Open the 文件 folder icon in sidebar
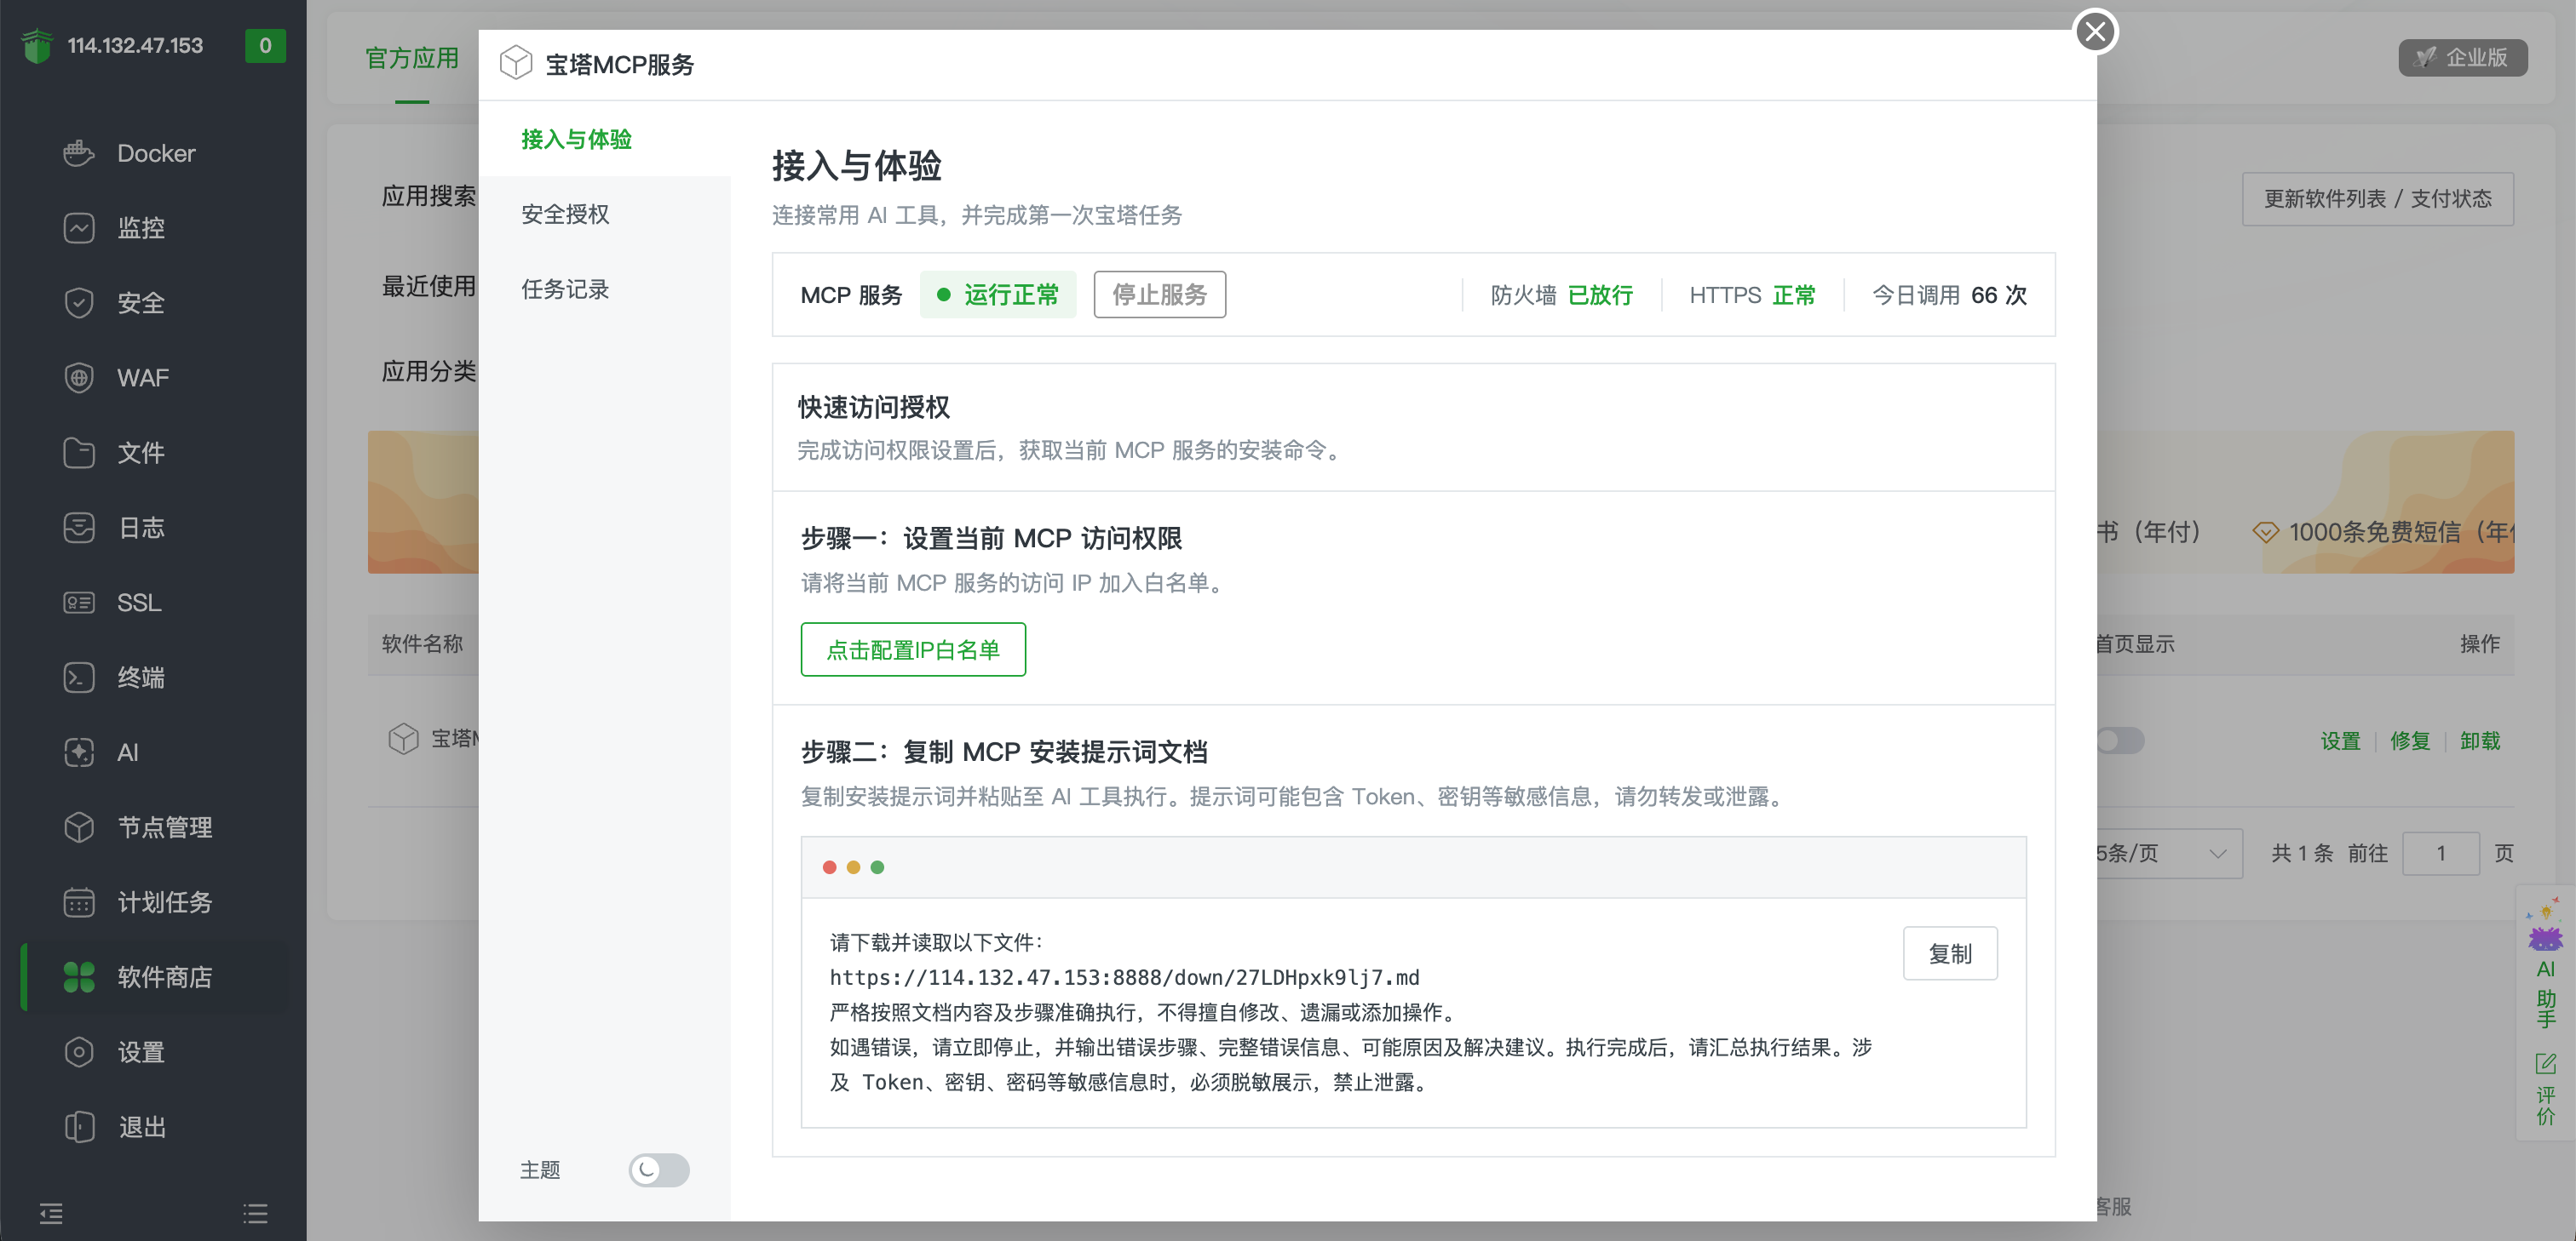Viewport: 2576px width, 1241px height. pyautogui.click(x=79, y=453)
